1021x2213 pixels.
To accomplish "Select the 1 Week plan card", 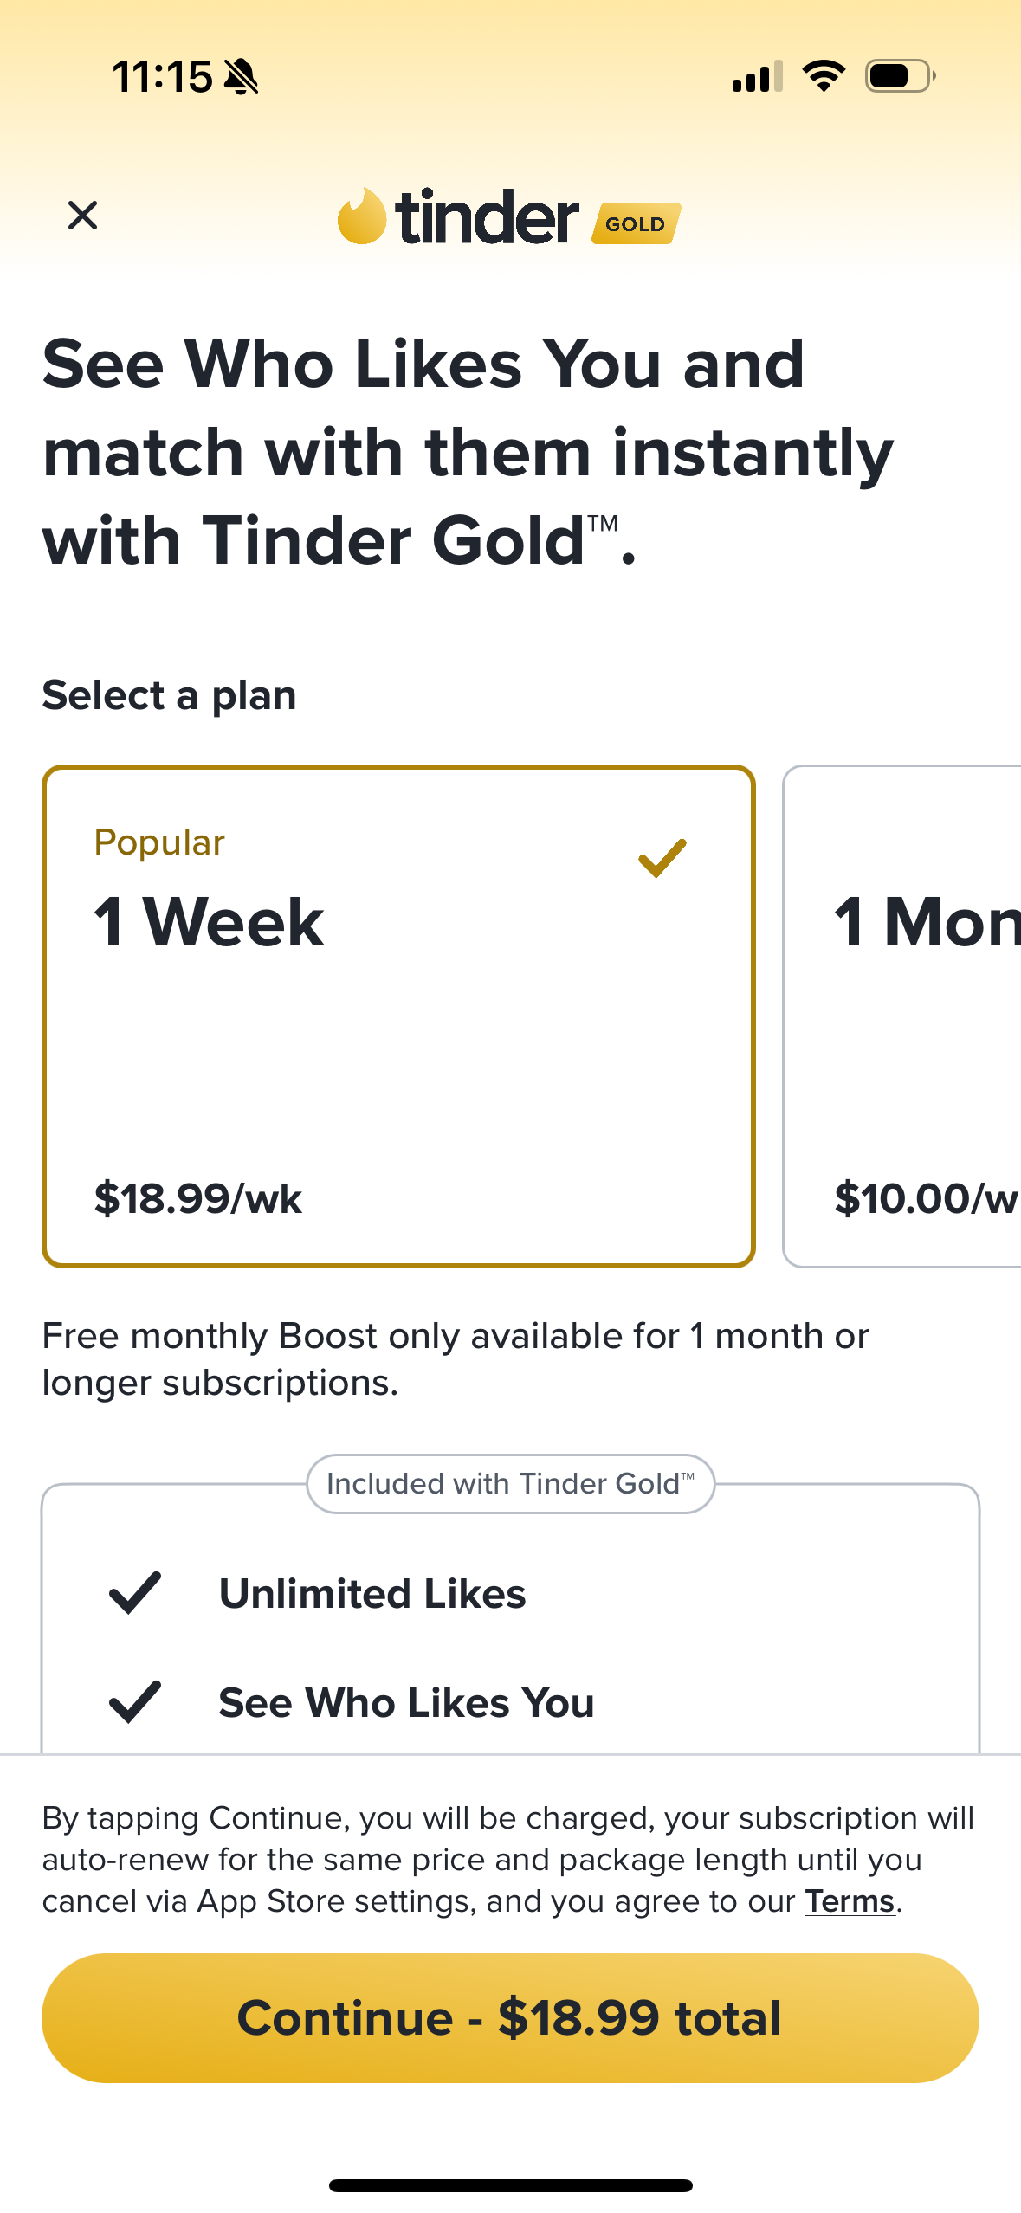I will pos(398,1016).
